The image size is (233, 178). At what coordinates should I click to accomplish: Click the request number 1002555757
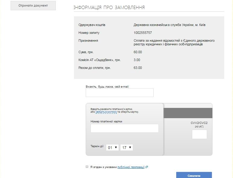[x=143, y=33]
